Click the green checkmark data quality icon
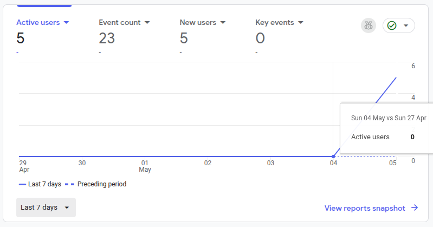The image size is (433, 227). [x=392, y=25]
